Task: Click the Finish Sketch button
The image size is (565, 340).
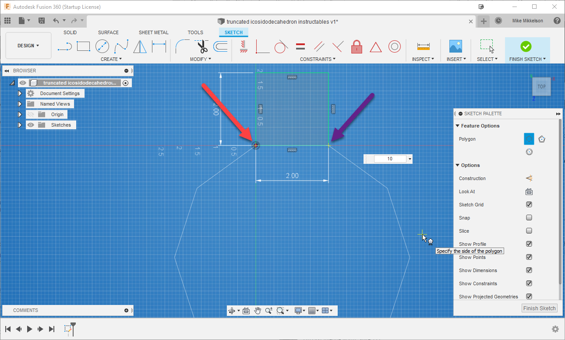Action: point(539,308)
